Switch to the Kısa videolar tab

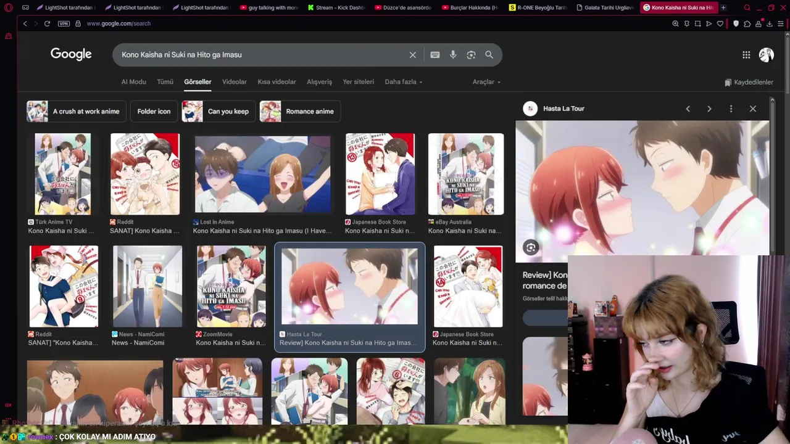click(x=276, y=81)
